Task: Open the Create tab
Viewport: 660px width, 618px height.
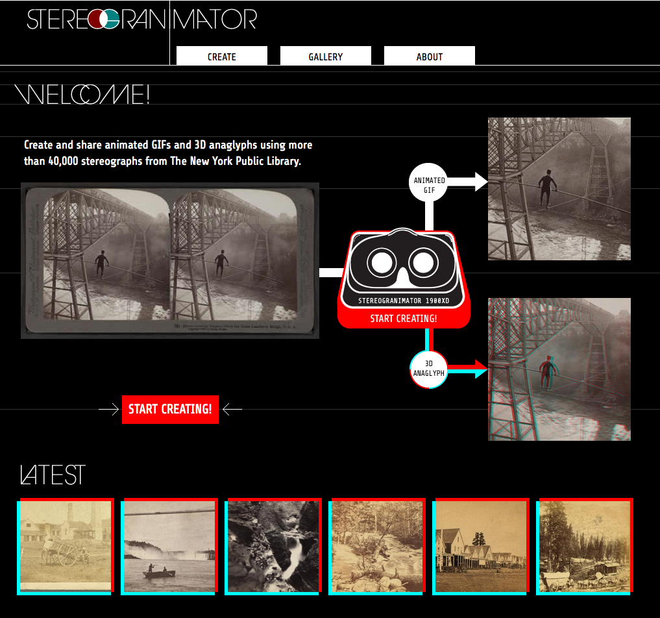Action: (x=221, y=56)
